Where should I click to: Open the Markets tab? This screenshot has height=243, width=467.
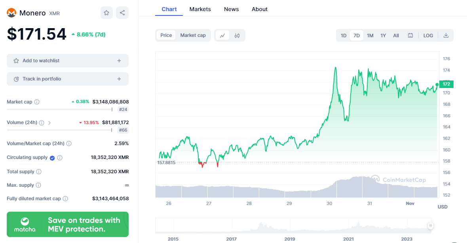coord(200,9)
